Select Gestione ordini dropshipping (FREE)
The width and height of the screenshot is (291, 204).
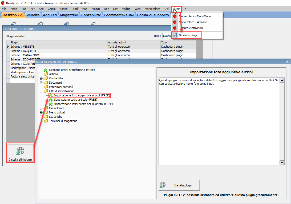point(72,70)
